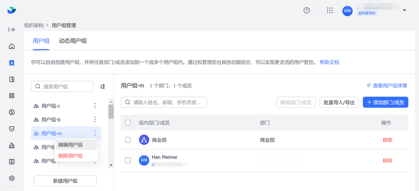This screenshot has width=419, height=191.
Task: Open the data statistics chart icon
Action: (12, 146)
